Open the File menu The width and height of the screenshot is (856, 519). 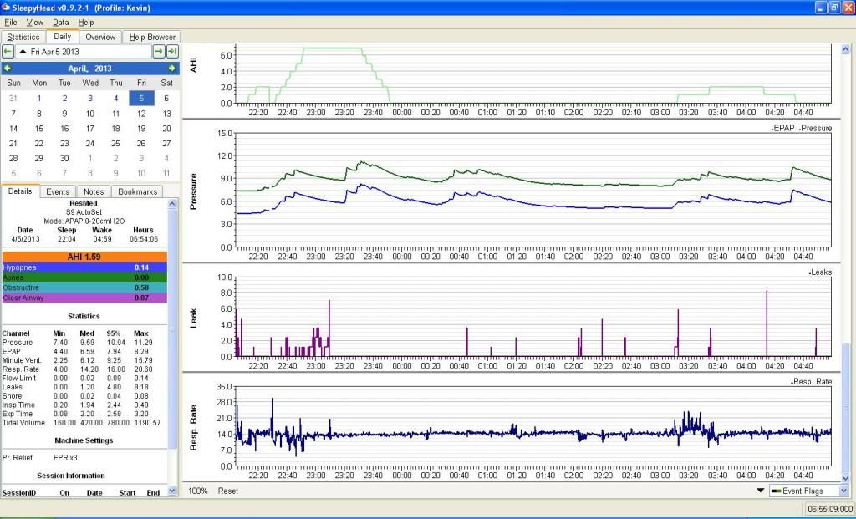pyautogui.click(x=10, y=23)
